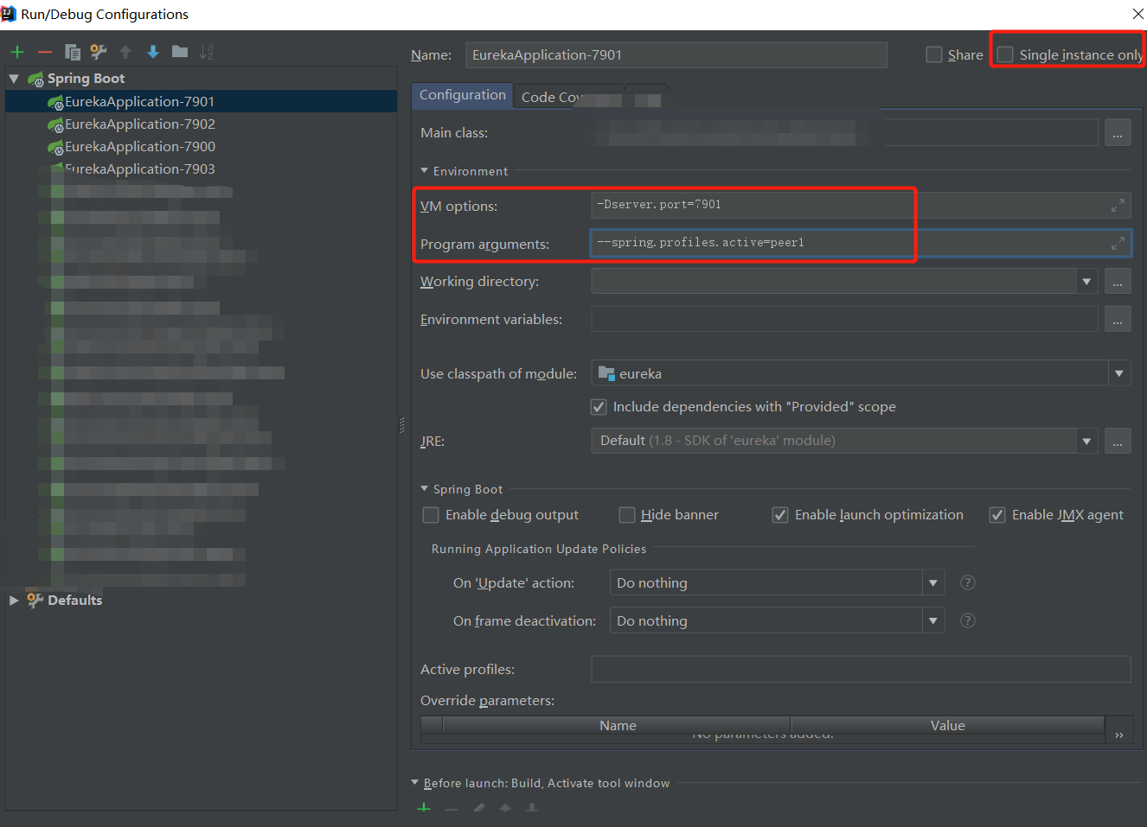Copy the selected run configuration
The image size is (1147, 827).
tap(73, 52)
